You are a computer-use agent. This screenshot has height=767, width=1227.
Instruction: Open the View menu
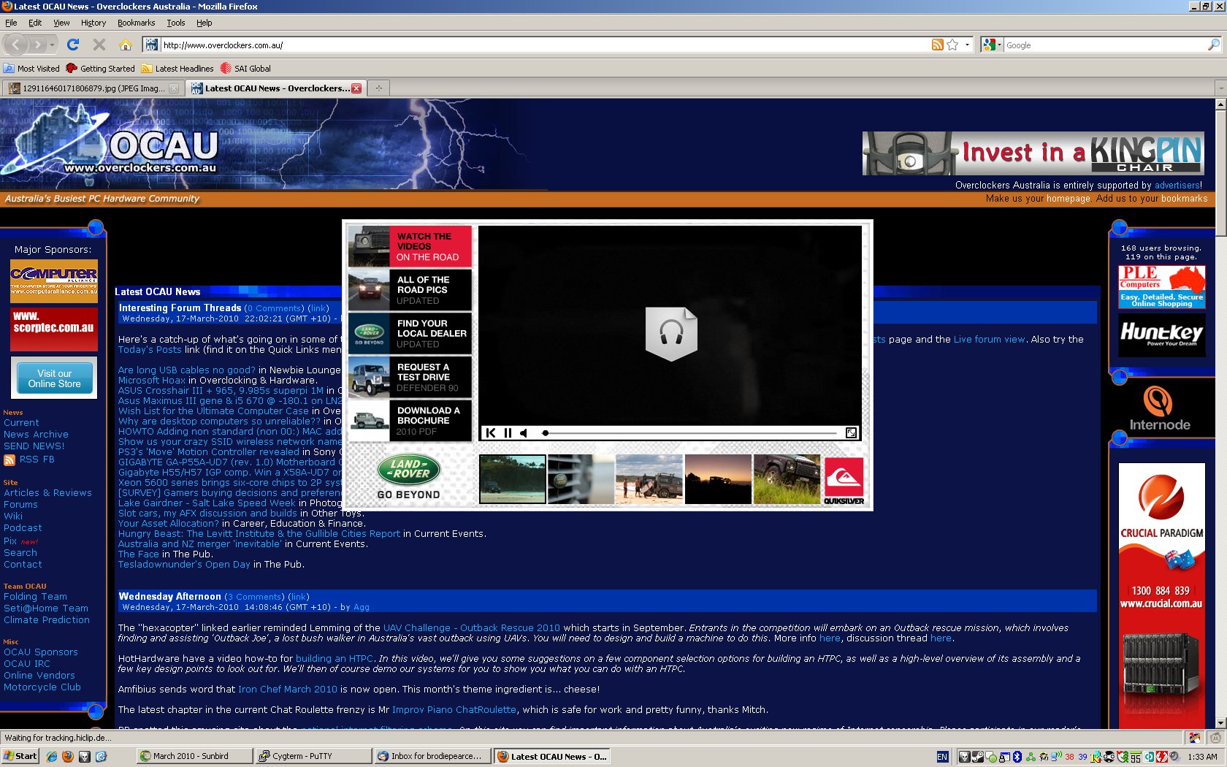61,23
